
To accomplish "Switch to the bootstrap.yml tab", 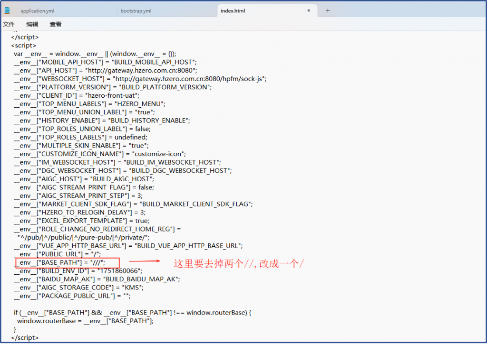I will point(136,10).
